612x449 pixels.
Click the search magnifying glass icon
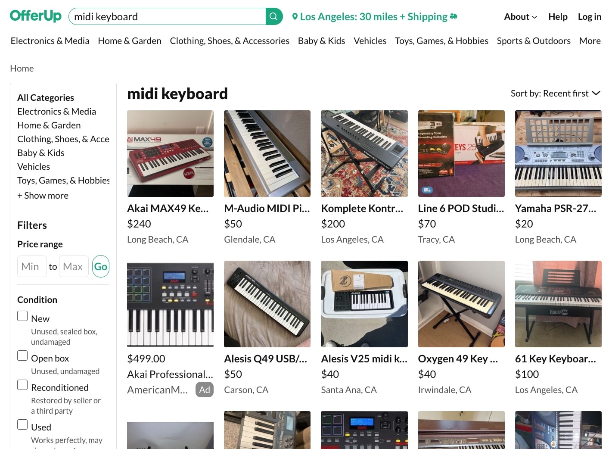point(273,16)
